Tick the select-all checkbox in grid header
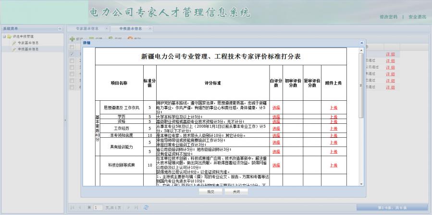 pyautogui.click(x=72, y=47)
